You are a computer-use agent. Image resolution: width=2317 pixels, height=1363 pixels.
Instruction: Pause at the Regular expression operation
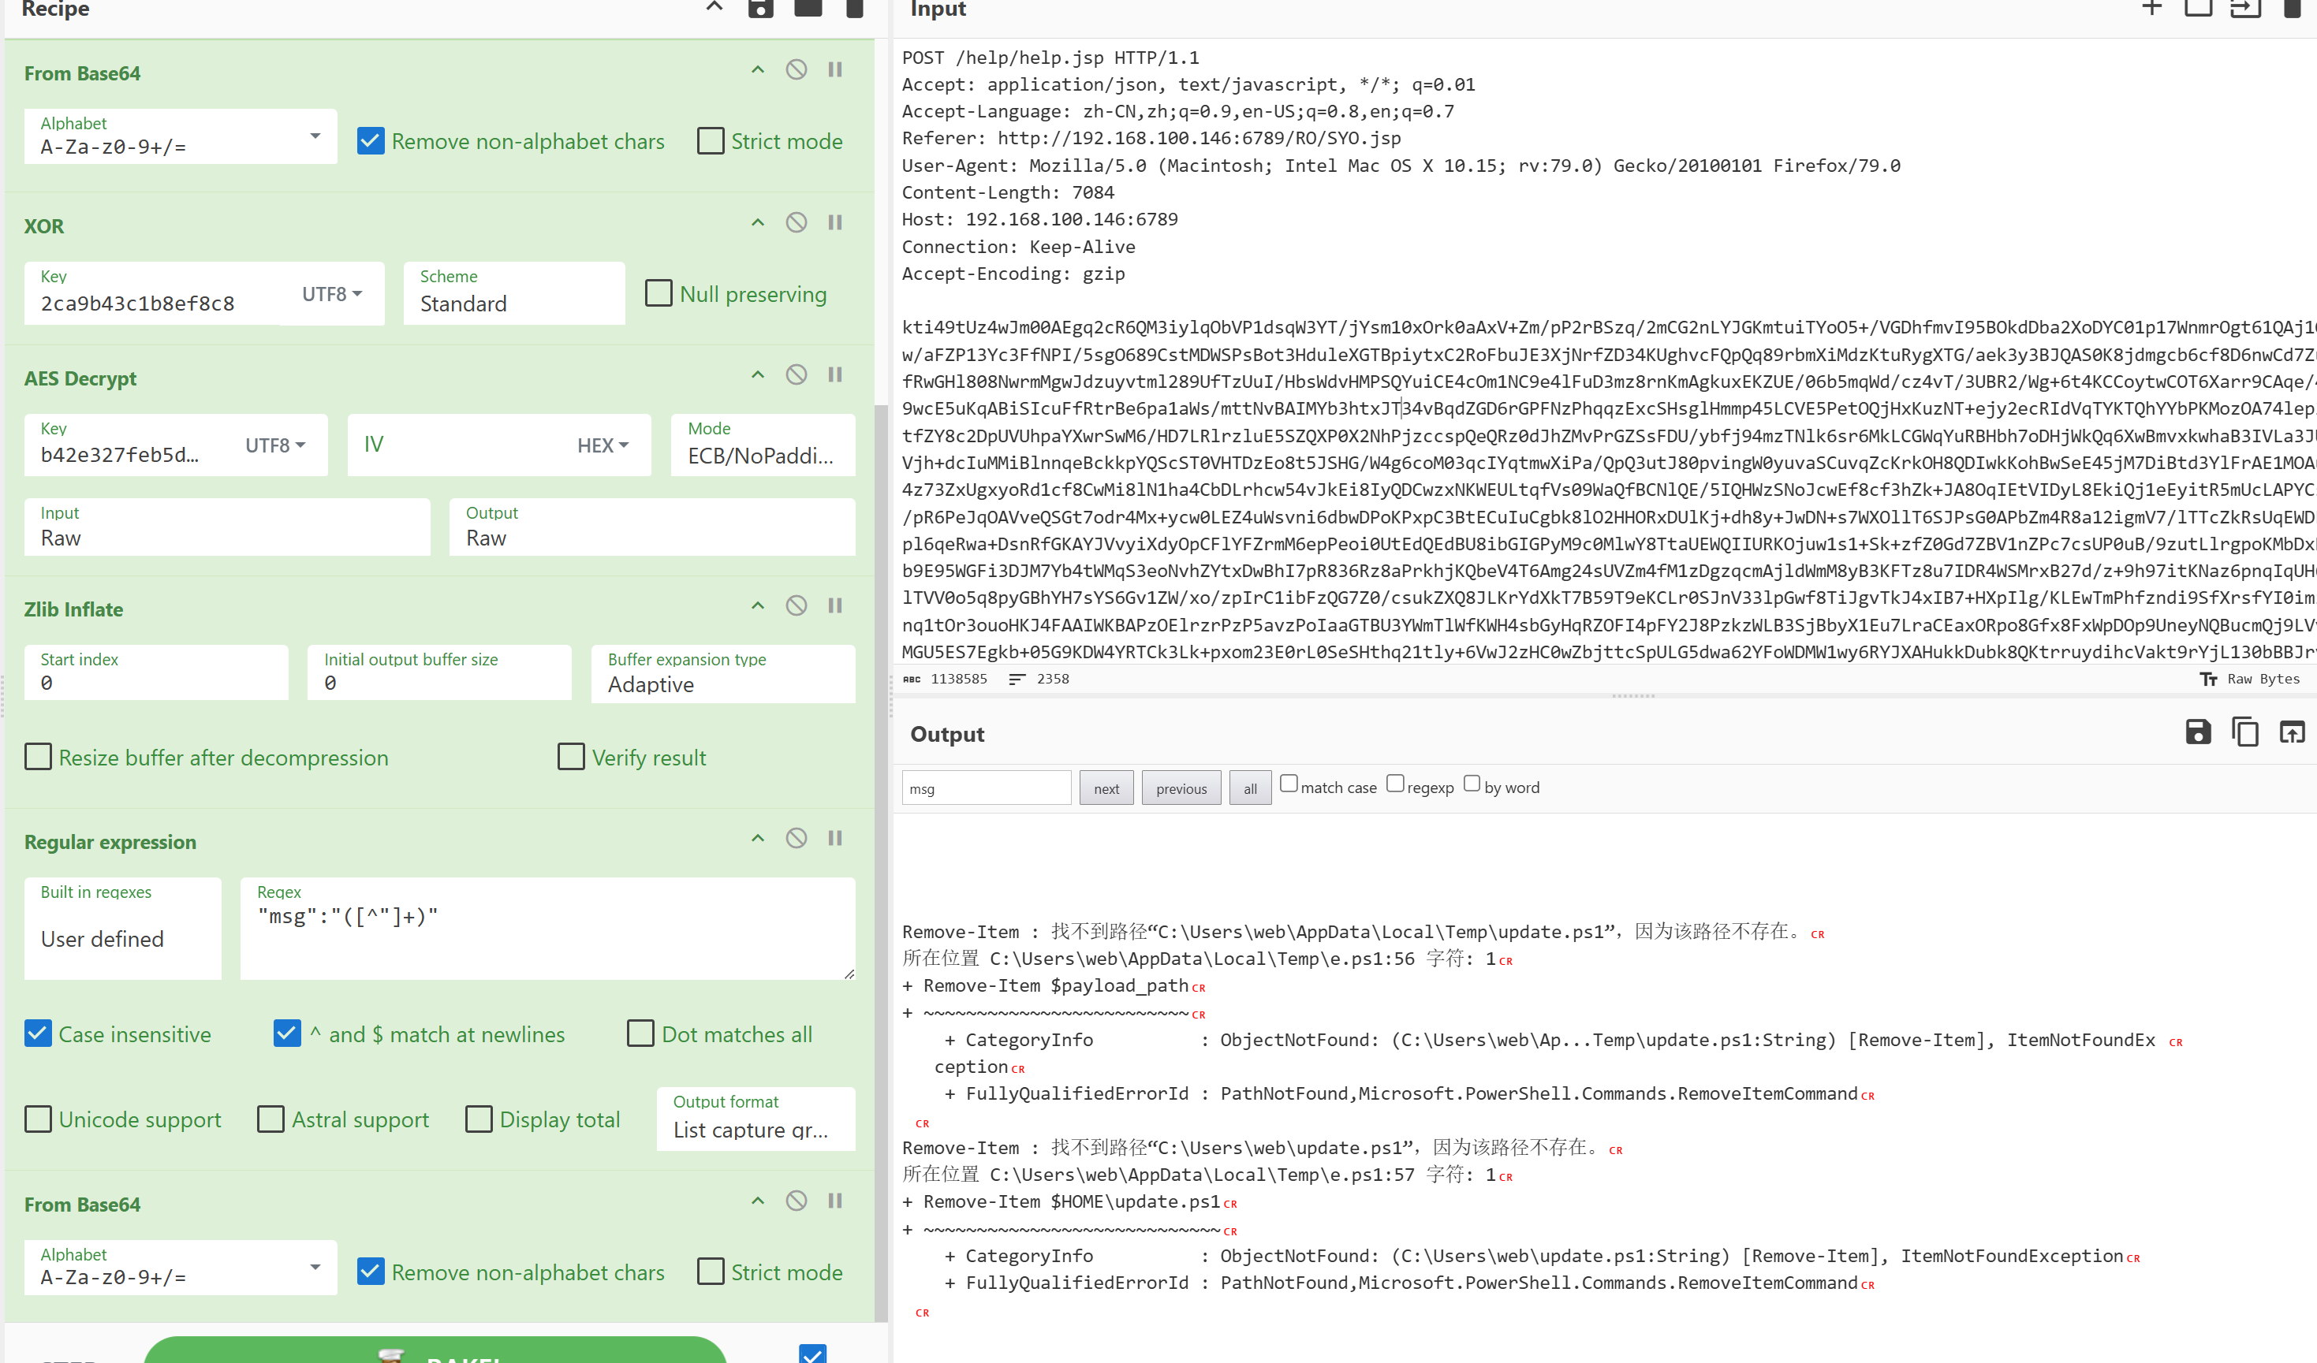click(835, 838)
